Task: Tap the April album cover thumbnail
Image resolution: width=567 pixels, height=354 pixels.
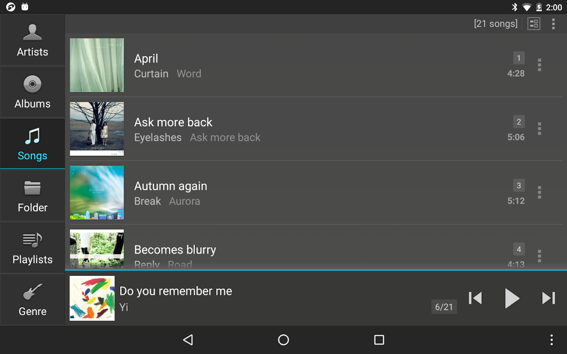Action: click(x=97, y=65)
